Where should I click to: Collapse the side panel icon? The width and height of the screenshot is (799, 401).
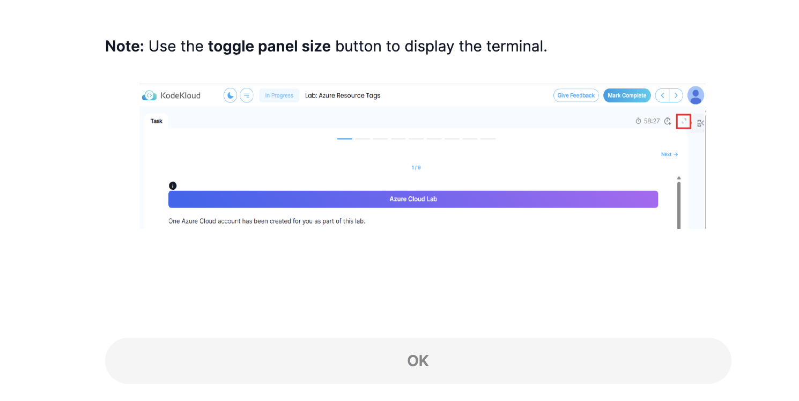click(700, 123)
